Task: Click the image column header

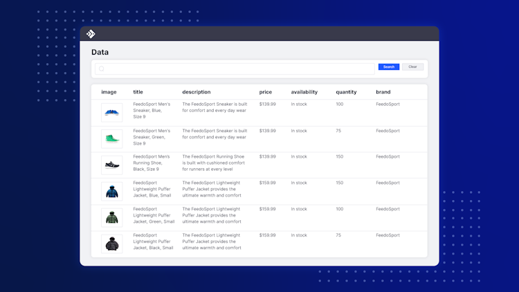Action: tap(109, 92)
